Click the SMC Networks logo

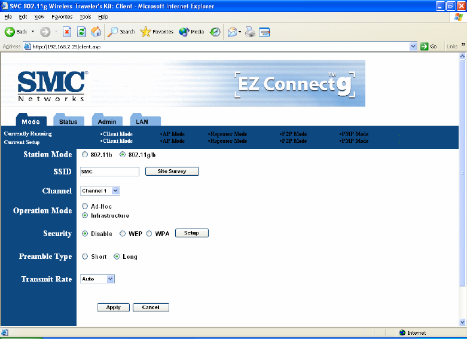click(53, 86)
